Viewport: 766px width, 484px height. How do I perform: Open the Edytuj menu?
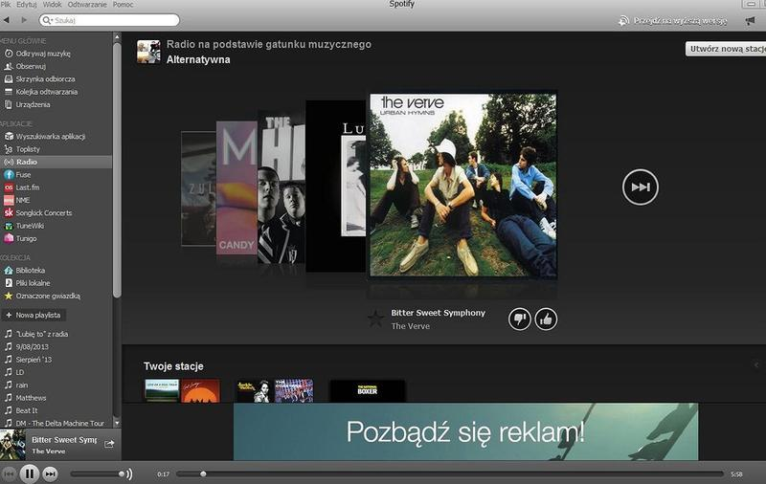coord(27,5)
